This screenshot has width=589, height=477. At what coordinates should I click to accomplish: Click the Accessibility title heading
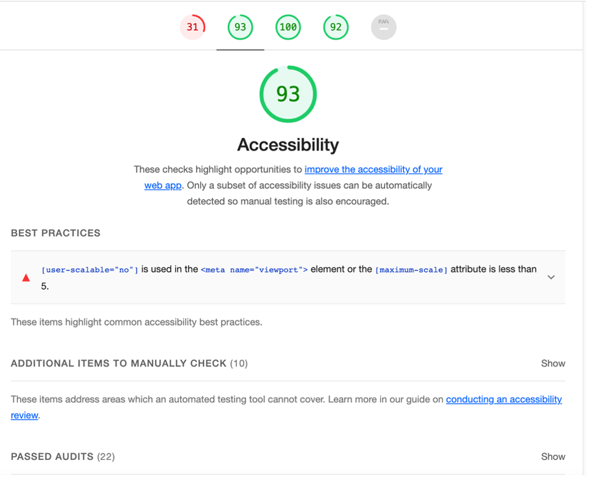coord(288,145)
